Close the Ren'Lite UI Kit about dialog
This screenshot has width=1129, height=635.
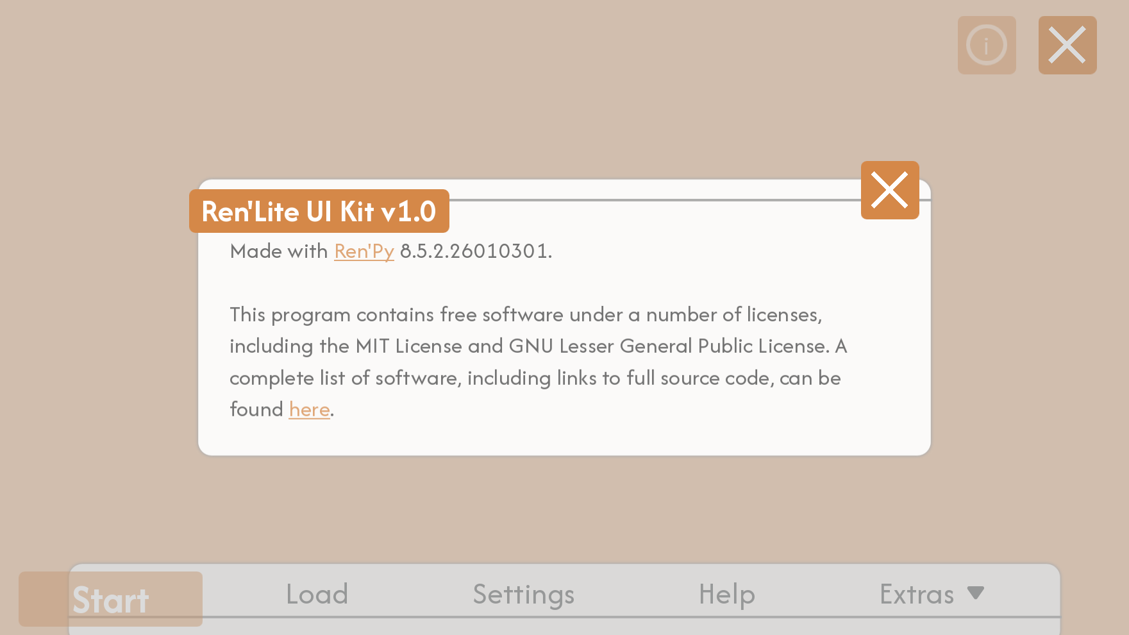tap(889, 190)
